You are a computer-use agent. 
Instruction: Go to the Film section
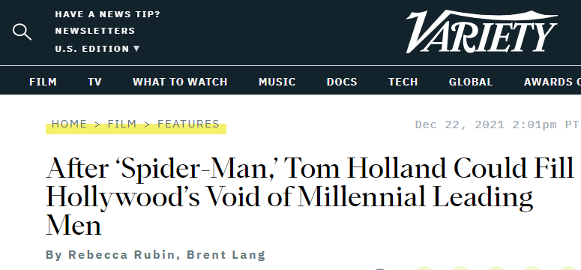(x=43, y=82)
